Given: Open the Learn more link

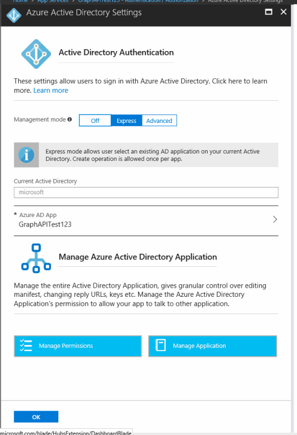Looking at the screenshot, I should coord(51,91).
